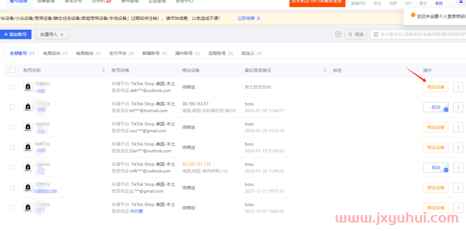Open the 筛选 filter button
Viewport: 466px width, 231px height.
pyautogui.click(x=356, y=34)
